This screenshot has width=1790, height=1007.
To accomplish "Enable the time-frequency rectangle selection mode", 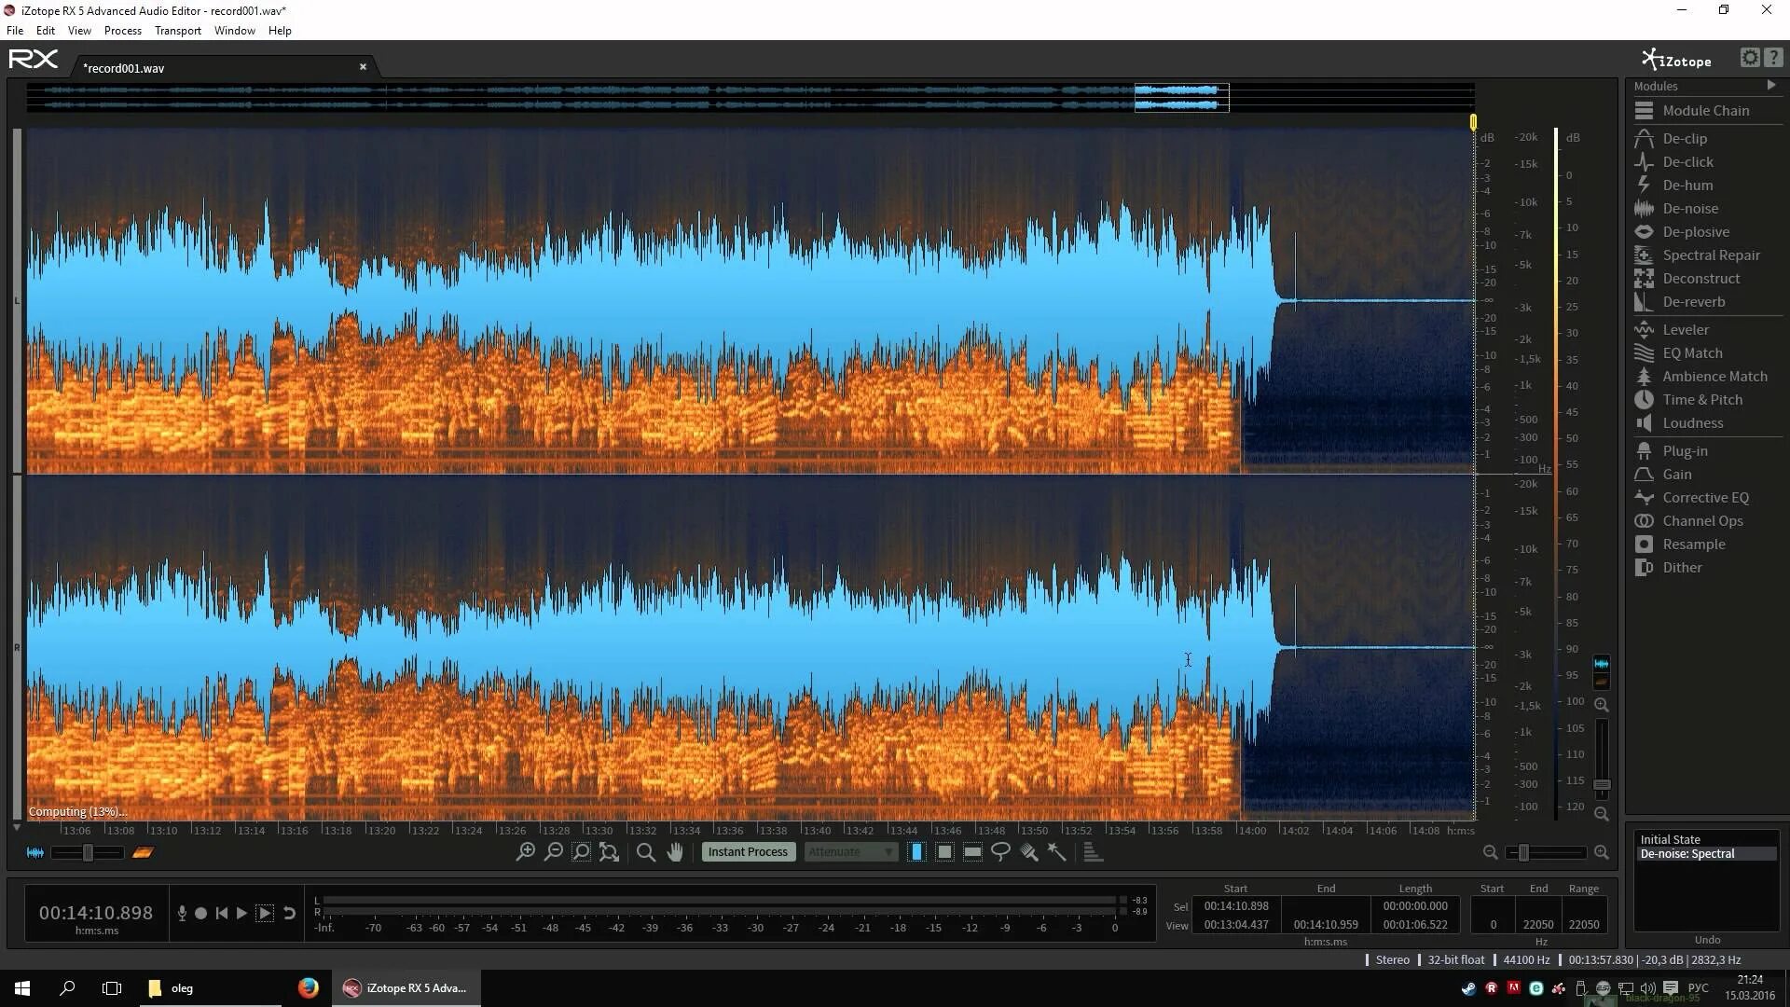I will tap(945, 851).
